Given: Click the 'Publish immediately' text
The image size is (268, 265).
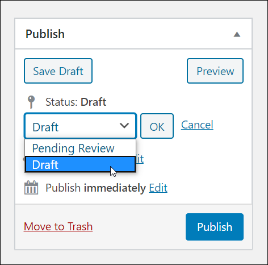Looking at the screenshot, I should click(95, 188).
